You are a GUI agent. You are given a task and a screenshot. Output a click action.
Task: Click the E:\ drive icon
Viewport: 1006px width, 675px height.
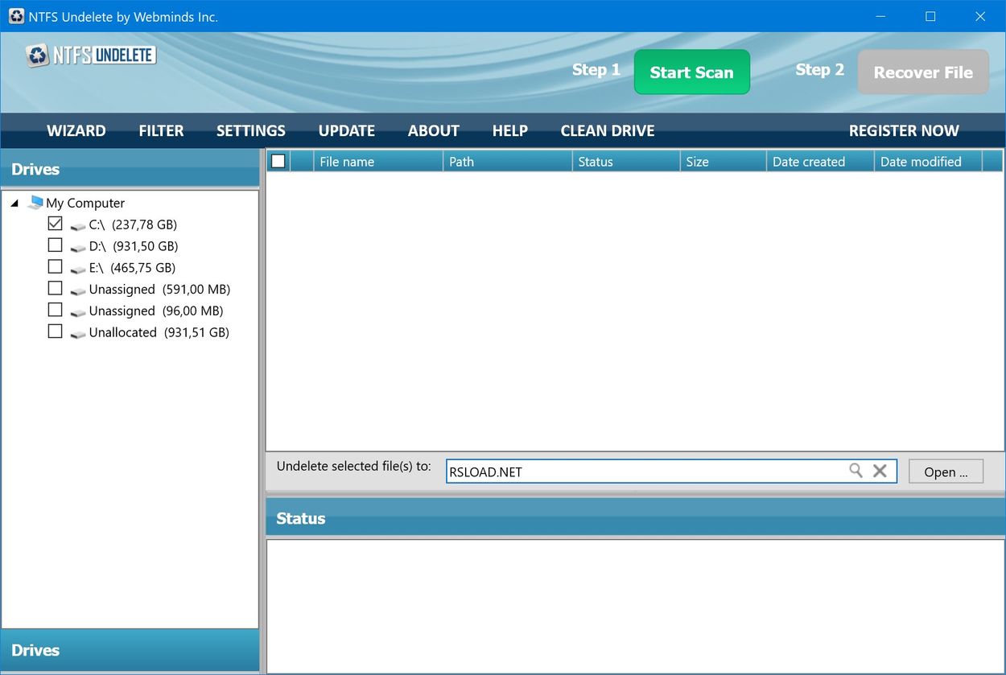[78, 267]
